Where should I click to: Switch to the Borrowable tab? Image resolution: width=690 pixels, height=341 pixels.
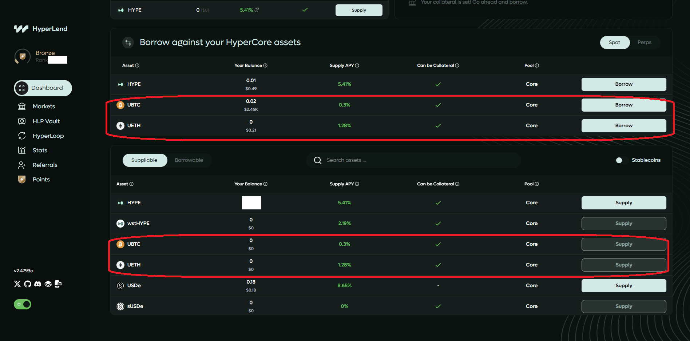click(189, 160)
